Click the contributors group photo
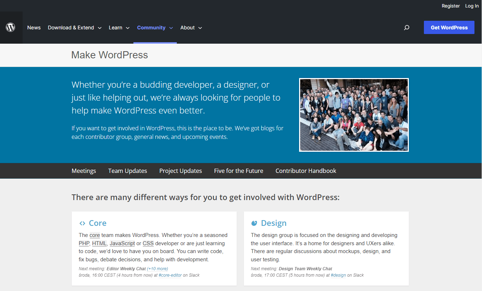This screenshot has height=291, width=482. 354,115
